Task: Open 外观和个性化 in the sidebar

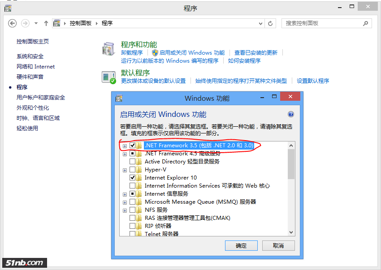Action: [33, 107]
